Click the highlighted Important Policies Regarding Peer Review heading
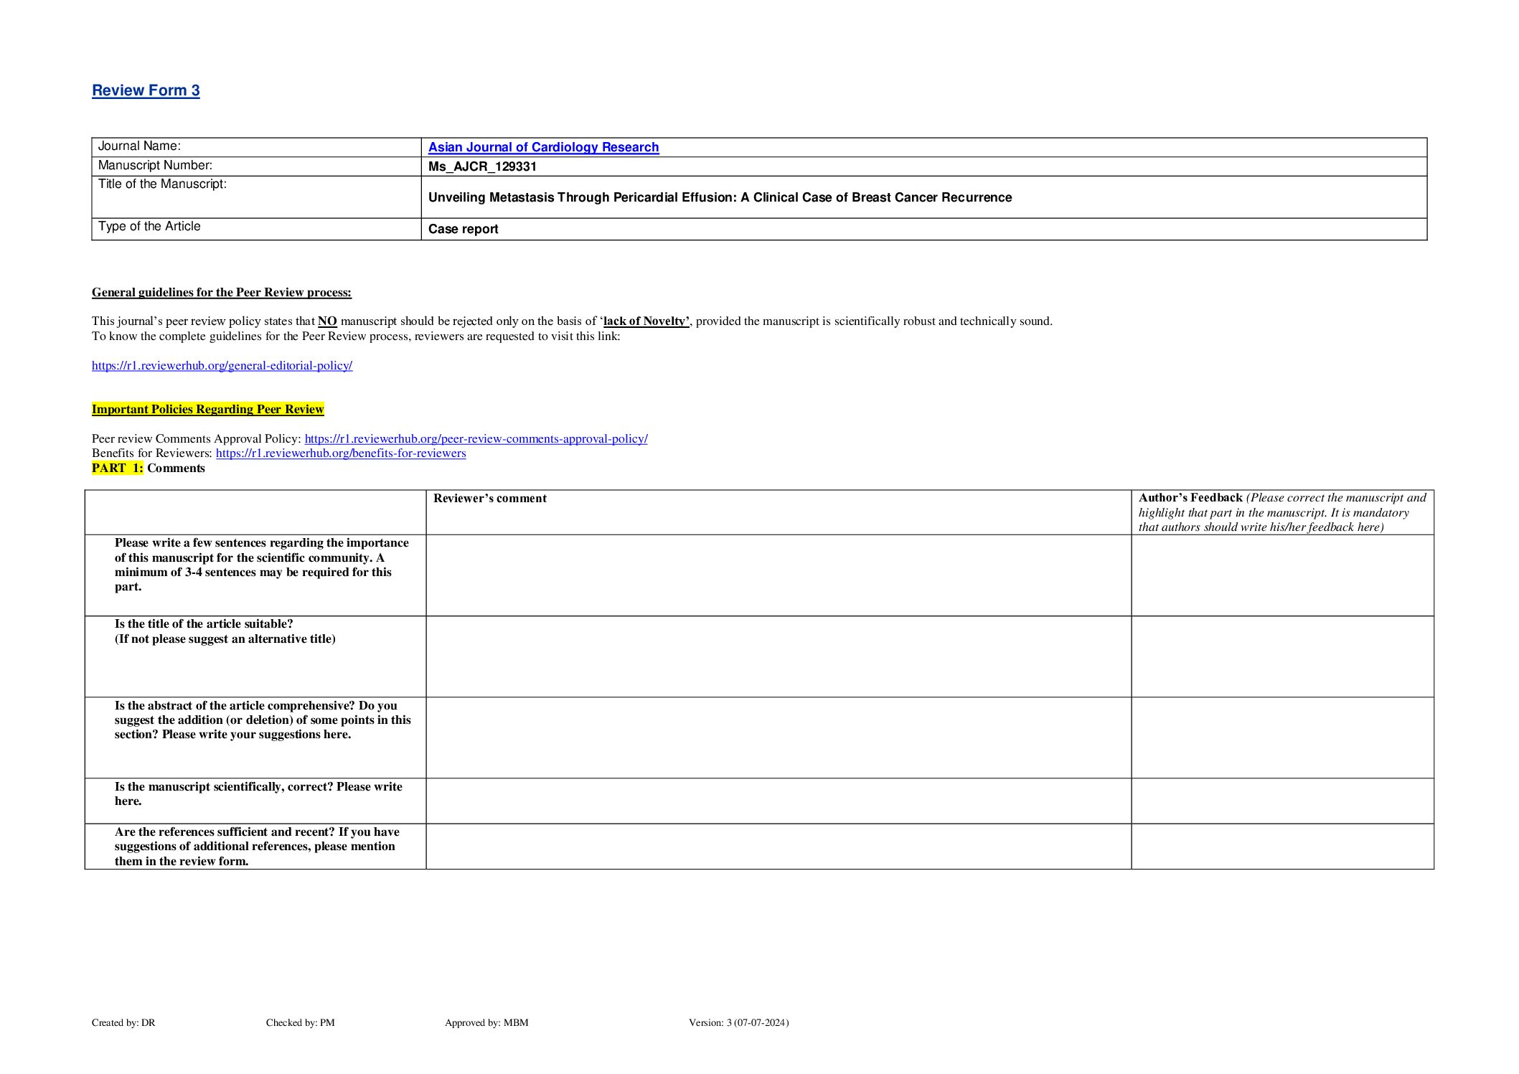1519x1074 pixels. pos(207,410)
